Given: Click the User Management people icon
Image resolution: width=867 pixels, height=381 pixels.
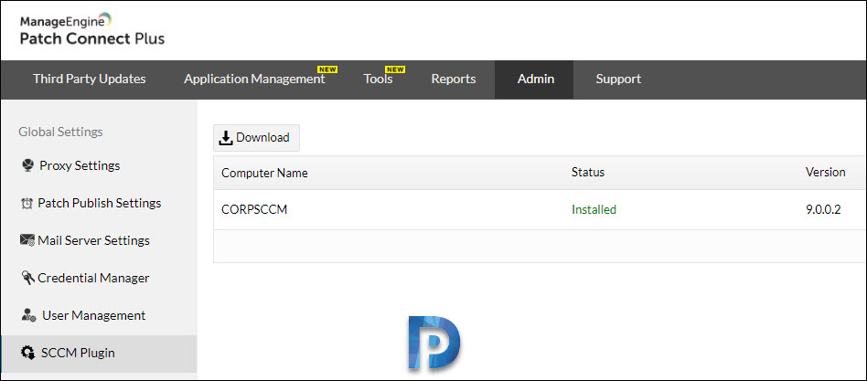Looking at the screenshot, I should (28, 315).
